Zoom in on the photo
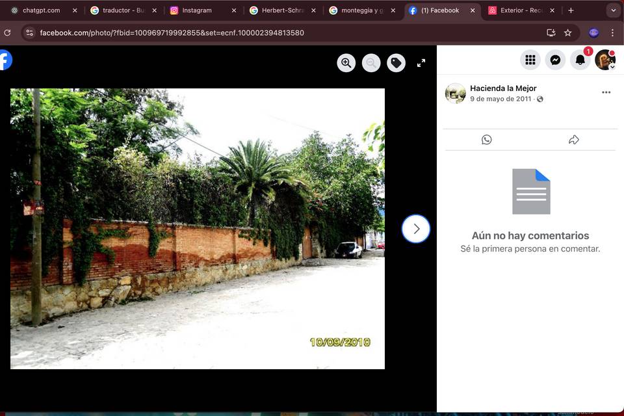This screenshot has width=624, height=416. coord(346,63)
